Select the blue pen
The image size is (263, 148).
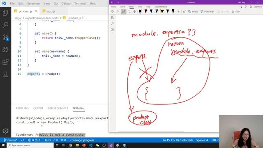coord(151,11)
